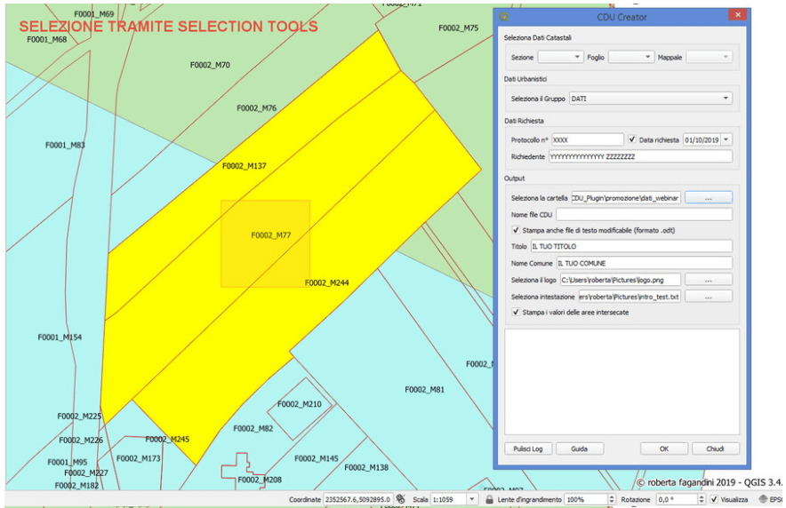Close the CDU Creator dialog with red X
786x508 pixels.
pyautogui.click(x=736, y=16)
